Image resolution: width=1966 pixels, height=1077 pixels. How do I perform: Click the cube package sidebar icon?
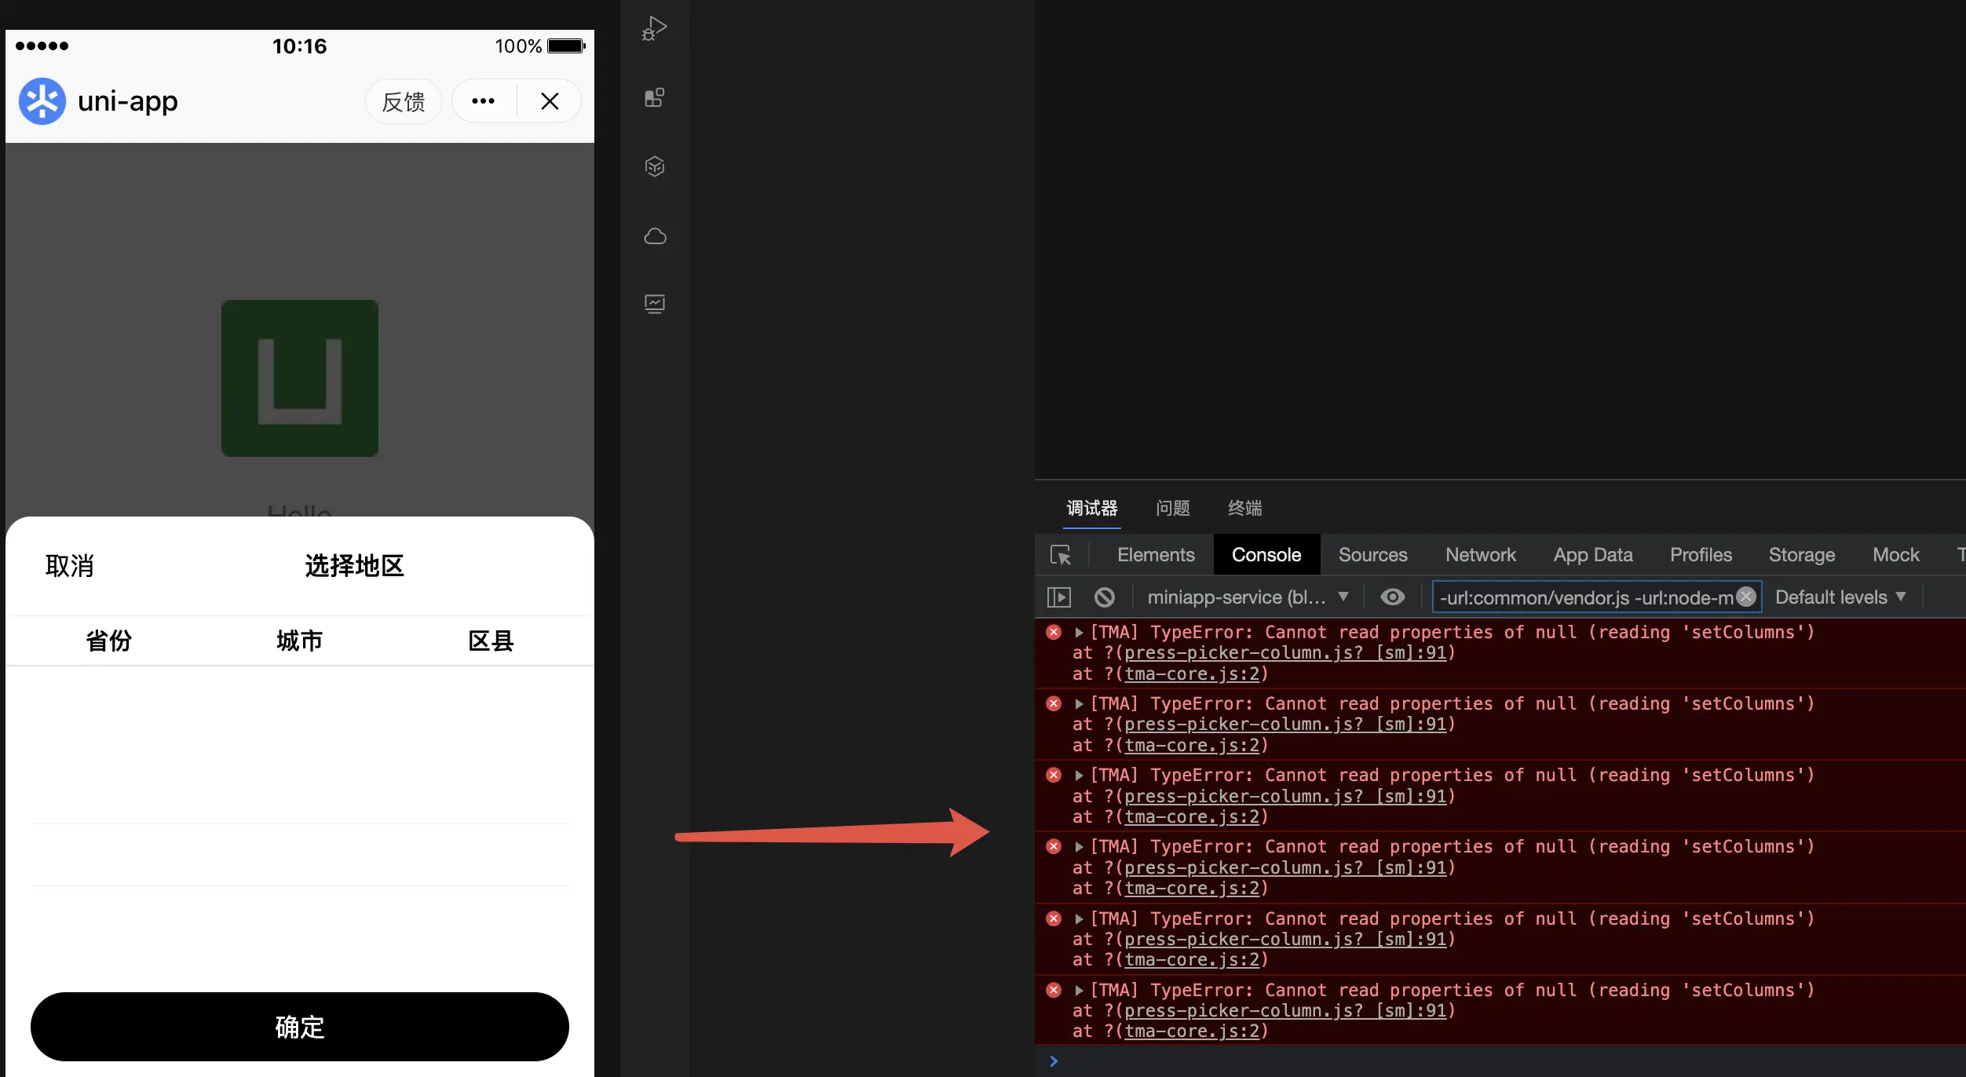pos(655,166)
